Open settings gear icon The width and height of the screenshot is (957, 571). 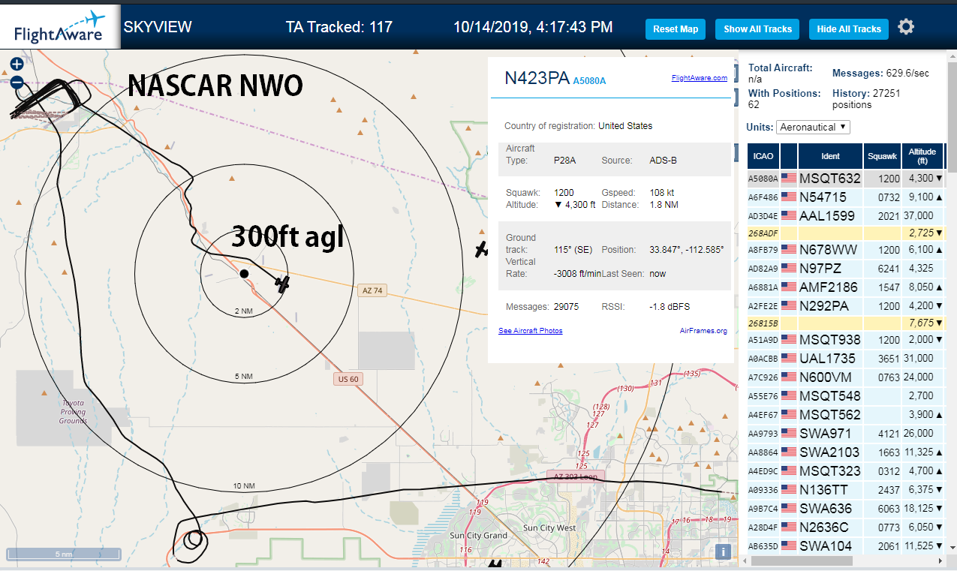(906, 27)
